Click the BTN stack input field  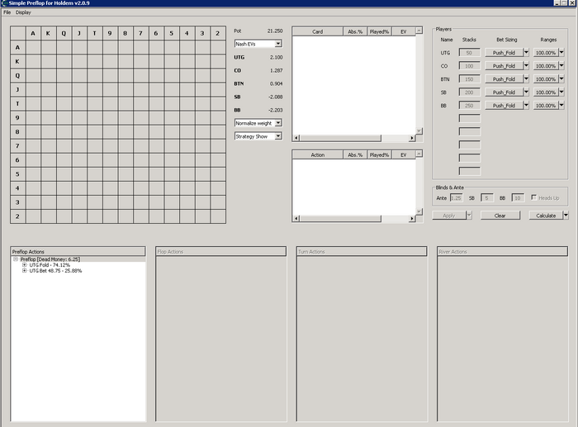469,79
